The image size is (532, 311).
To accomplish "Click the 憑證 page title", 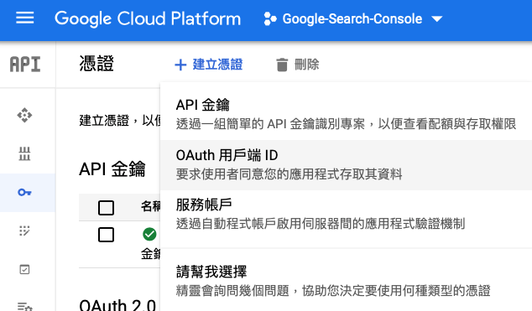I will [x=96, y=64].
